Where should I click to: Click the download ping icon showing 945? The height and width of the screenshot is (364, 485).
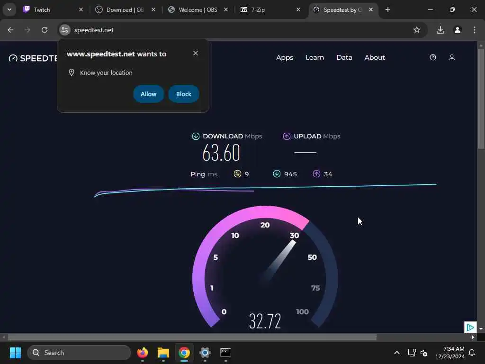tap(277, 174)
